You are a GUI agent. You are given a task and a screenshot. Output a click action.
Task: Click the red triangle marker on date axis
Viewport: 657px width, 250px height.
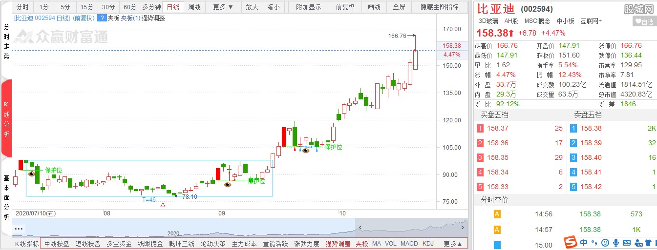[x=163, y=206]
